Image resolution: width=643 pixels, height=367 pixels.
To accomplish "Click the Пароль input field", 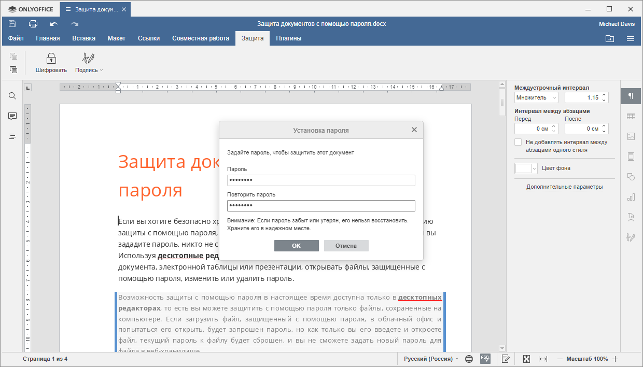I will [321, 180].
